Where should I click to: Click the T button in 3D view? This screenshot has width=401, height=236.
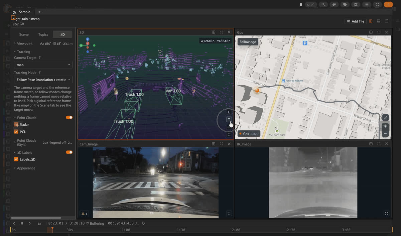(229, 119)
